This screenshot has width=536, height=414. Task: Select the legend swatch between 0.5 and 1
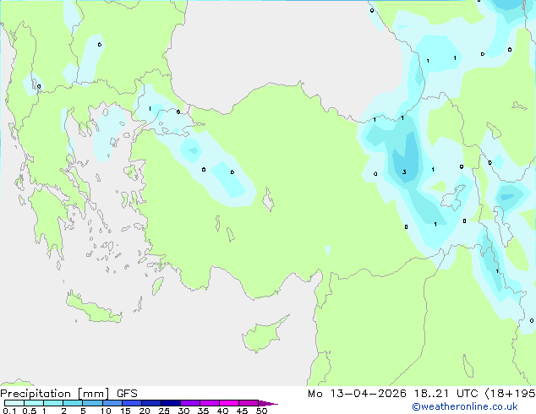point(34,403)
